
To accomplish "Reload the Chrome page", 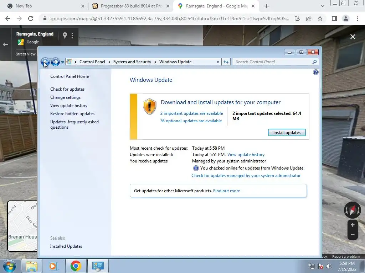I will tap(31, 18).
